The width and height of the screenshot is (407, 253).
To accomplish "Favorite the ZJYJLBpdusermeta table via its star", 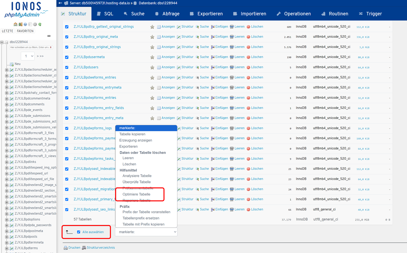I will [x=152, y=57].
